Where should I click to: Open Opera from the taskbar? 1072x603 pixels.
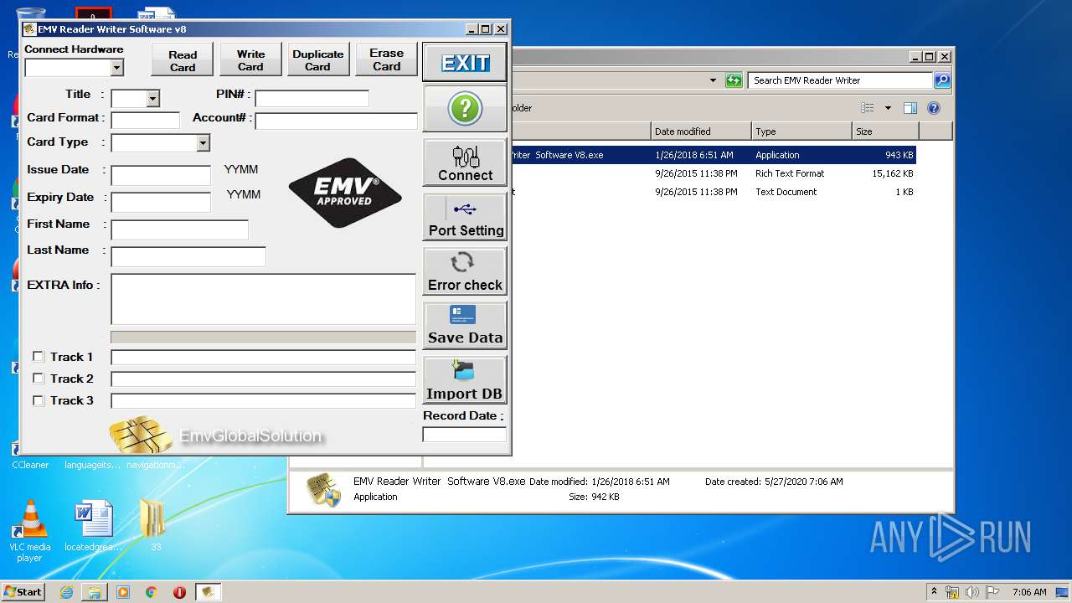coord(179,592)
